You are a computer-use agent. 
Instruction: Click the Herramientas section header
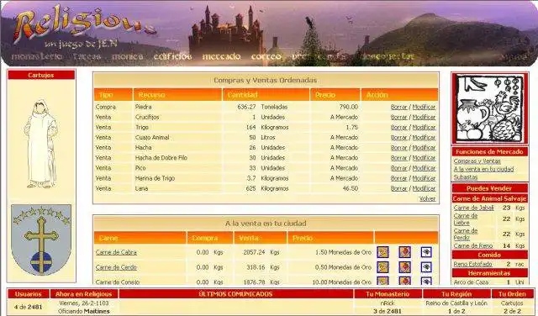[489, 273]
